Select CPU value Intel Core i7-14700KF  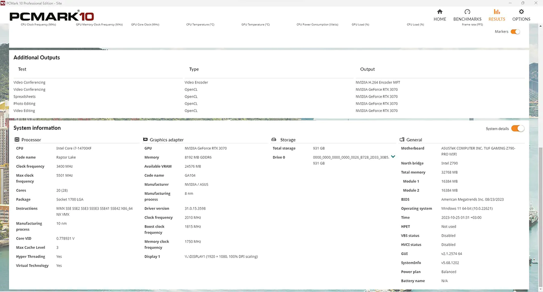(74, 148)
